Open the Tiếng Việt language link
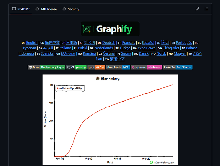Screen dimensions: 220x166 click(x=171, y=48)
